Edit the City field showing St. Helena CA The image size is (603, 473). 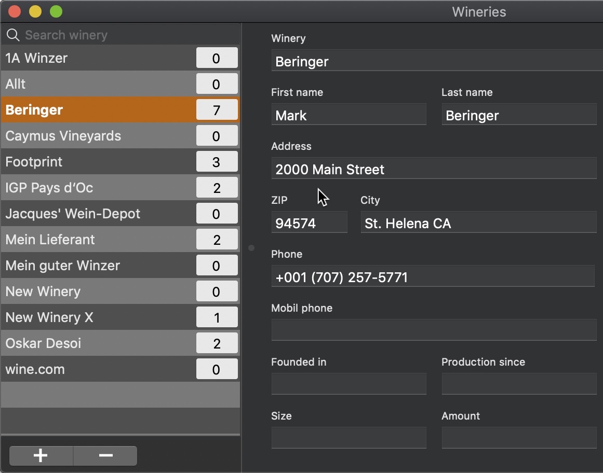click(479, 222)
